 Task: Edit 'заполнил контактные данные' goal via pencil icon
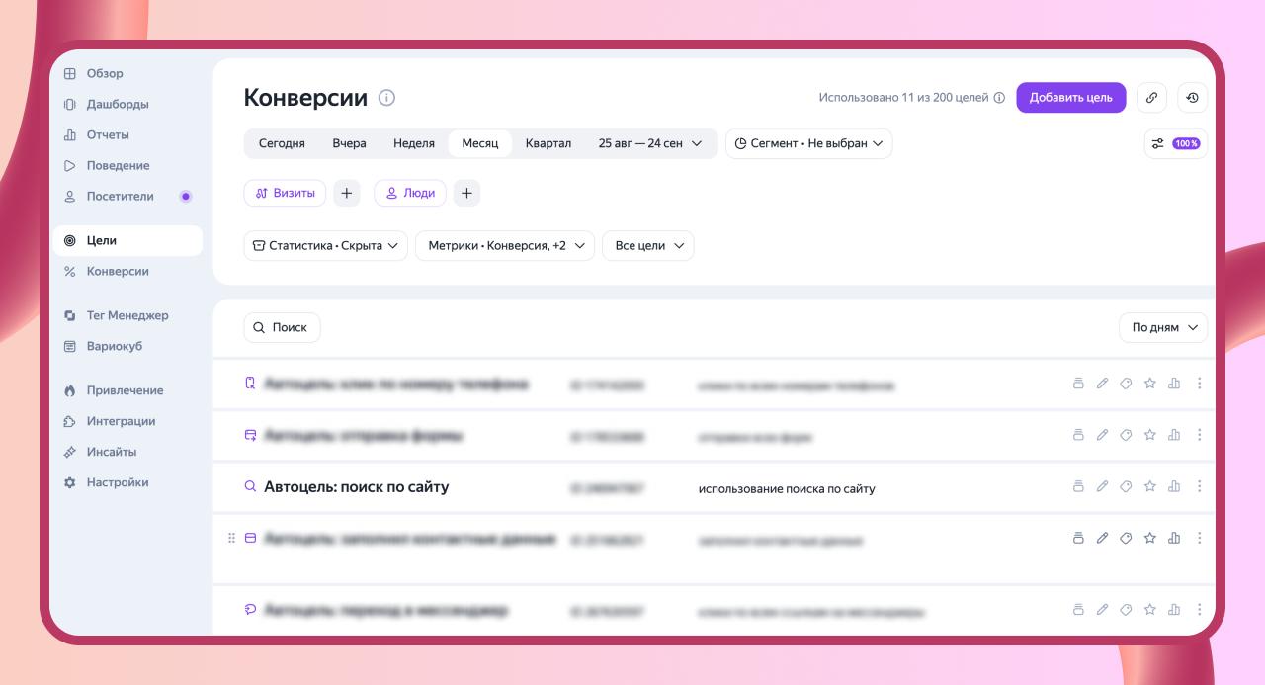point(1102,538)
